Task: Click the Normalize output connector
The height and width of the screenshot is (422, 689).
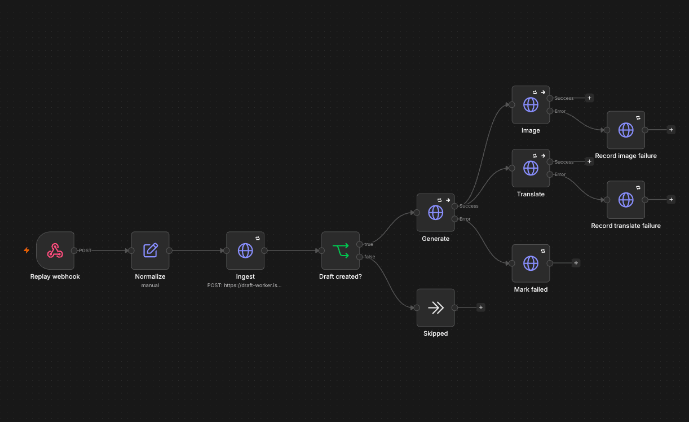Action: click(169, 250)
